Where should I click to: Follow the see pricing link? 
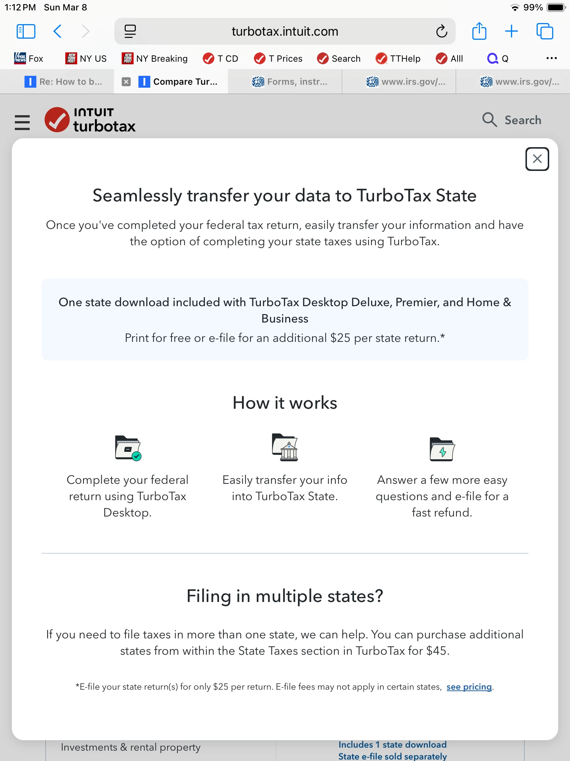coord(469,687)
